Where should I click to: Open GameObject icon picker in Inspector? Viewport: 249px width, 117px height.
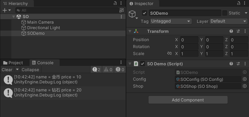point(133,14)
